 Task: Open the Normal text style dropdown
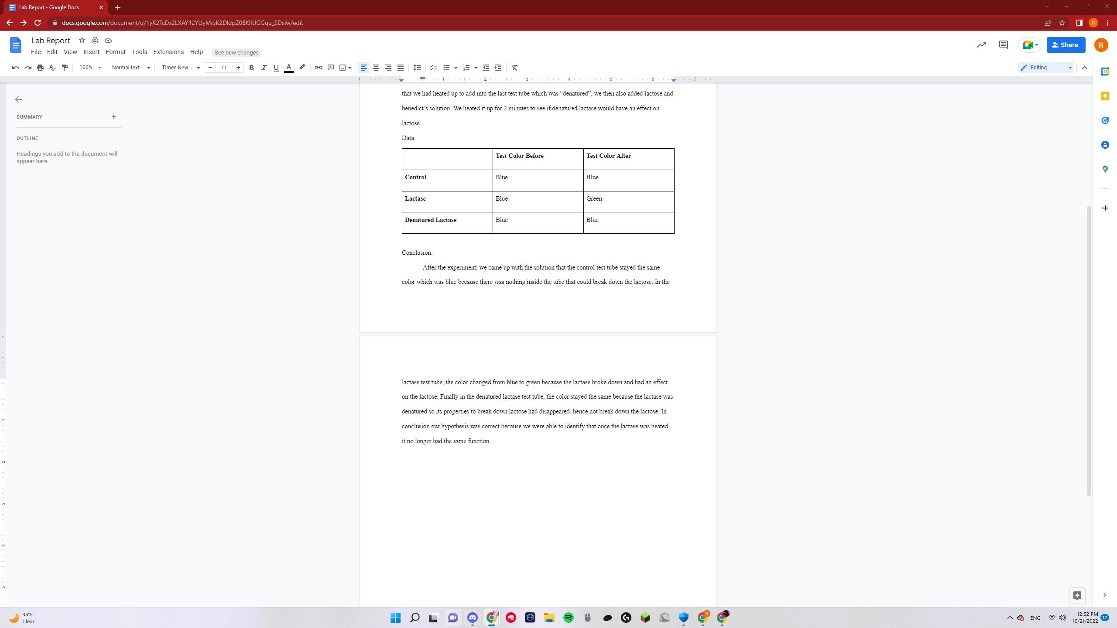pos(130,68)
